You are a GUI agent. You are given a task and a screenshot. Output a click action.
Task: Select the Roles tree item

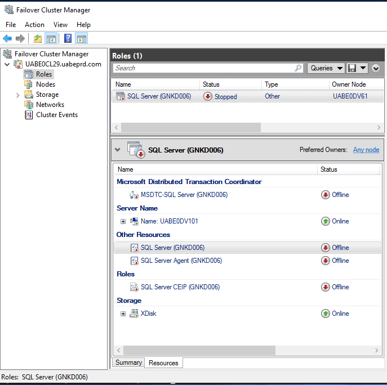tap(44, 74)
